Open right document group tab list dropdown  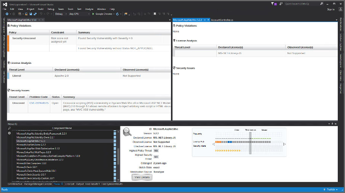point(336,20)
